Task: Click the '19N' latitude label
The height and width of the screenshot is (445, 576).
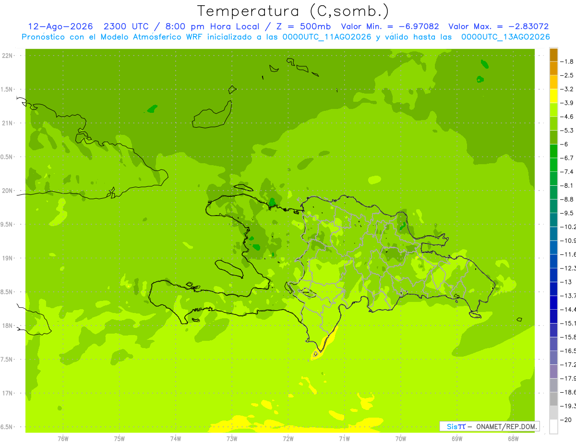Action: [8, 258]
